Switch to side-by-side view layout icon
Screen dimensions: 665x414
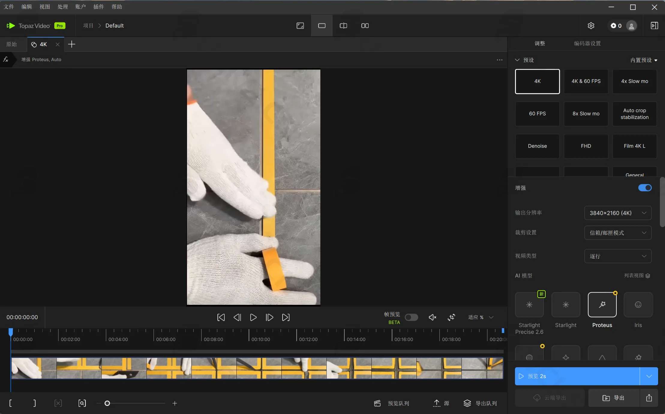(x=365, y=26)
